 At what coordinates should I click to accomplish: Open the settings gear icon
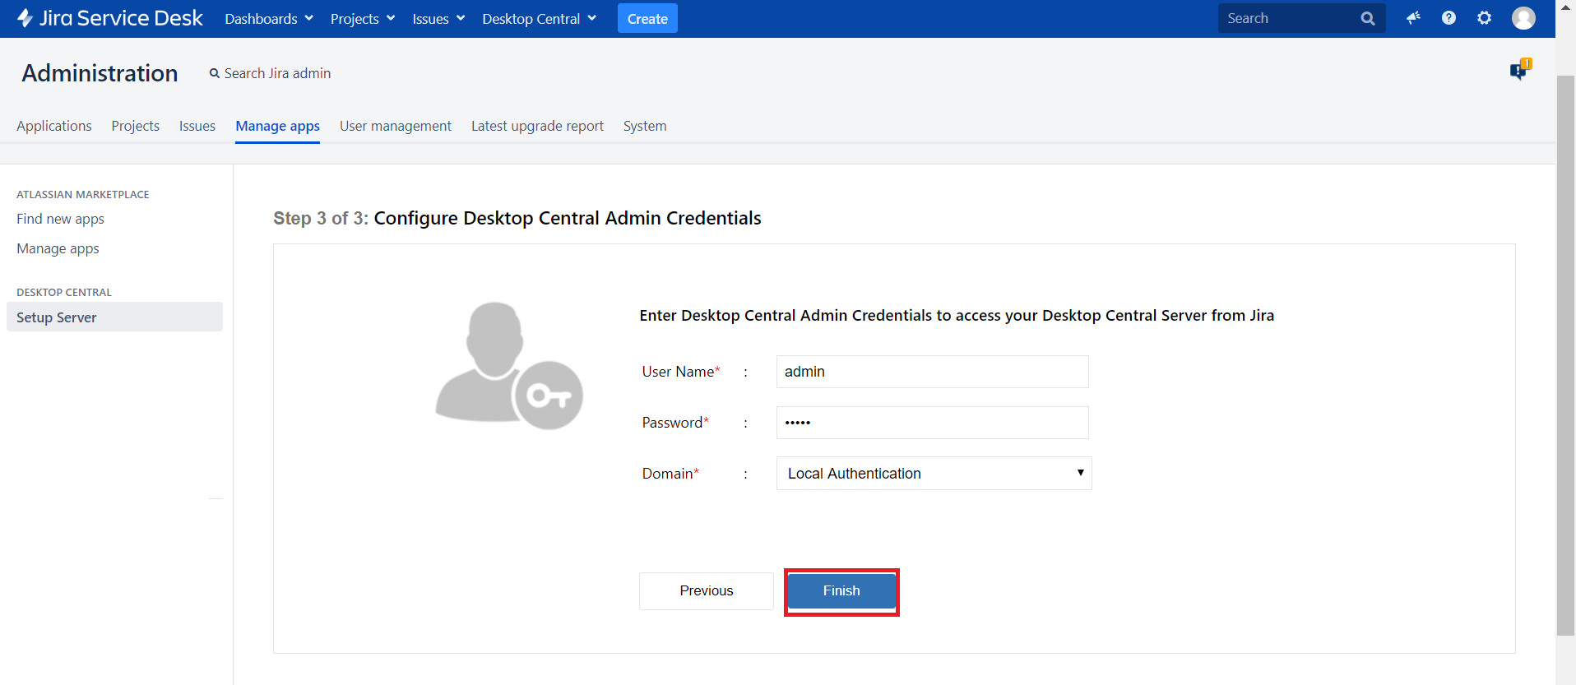tap(1484, 18)
